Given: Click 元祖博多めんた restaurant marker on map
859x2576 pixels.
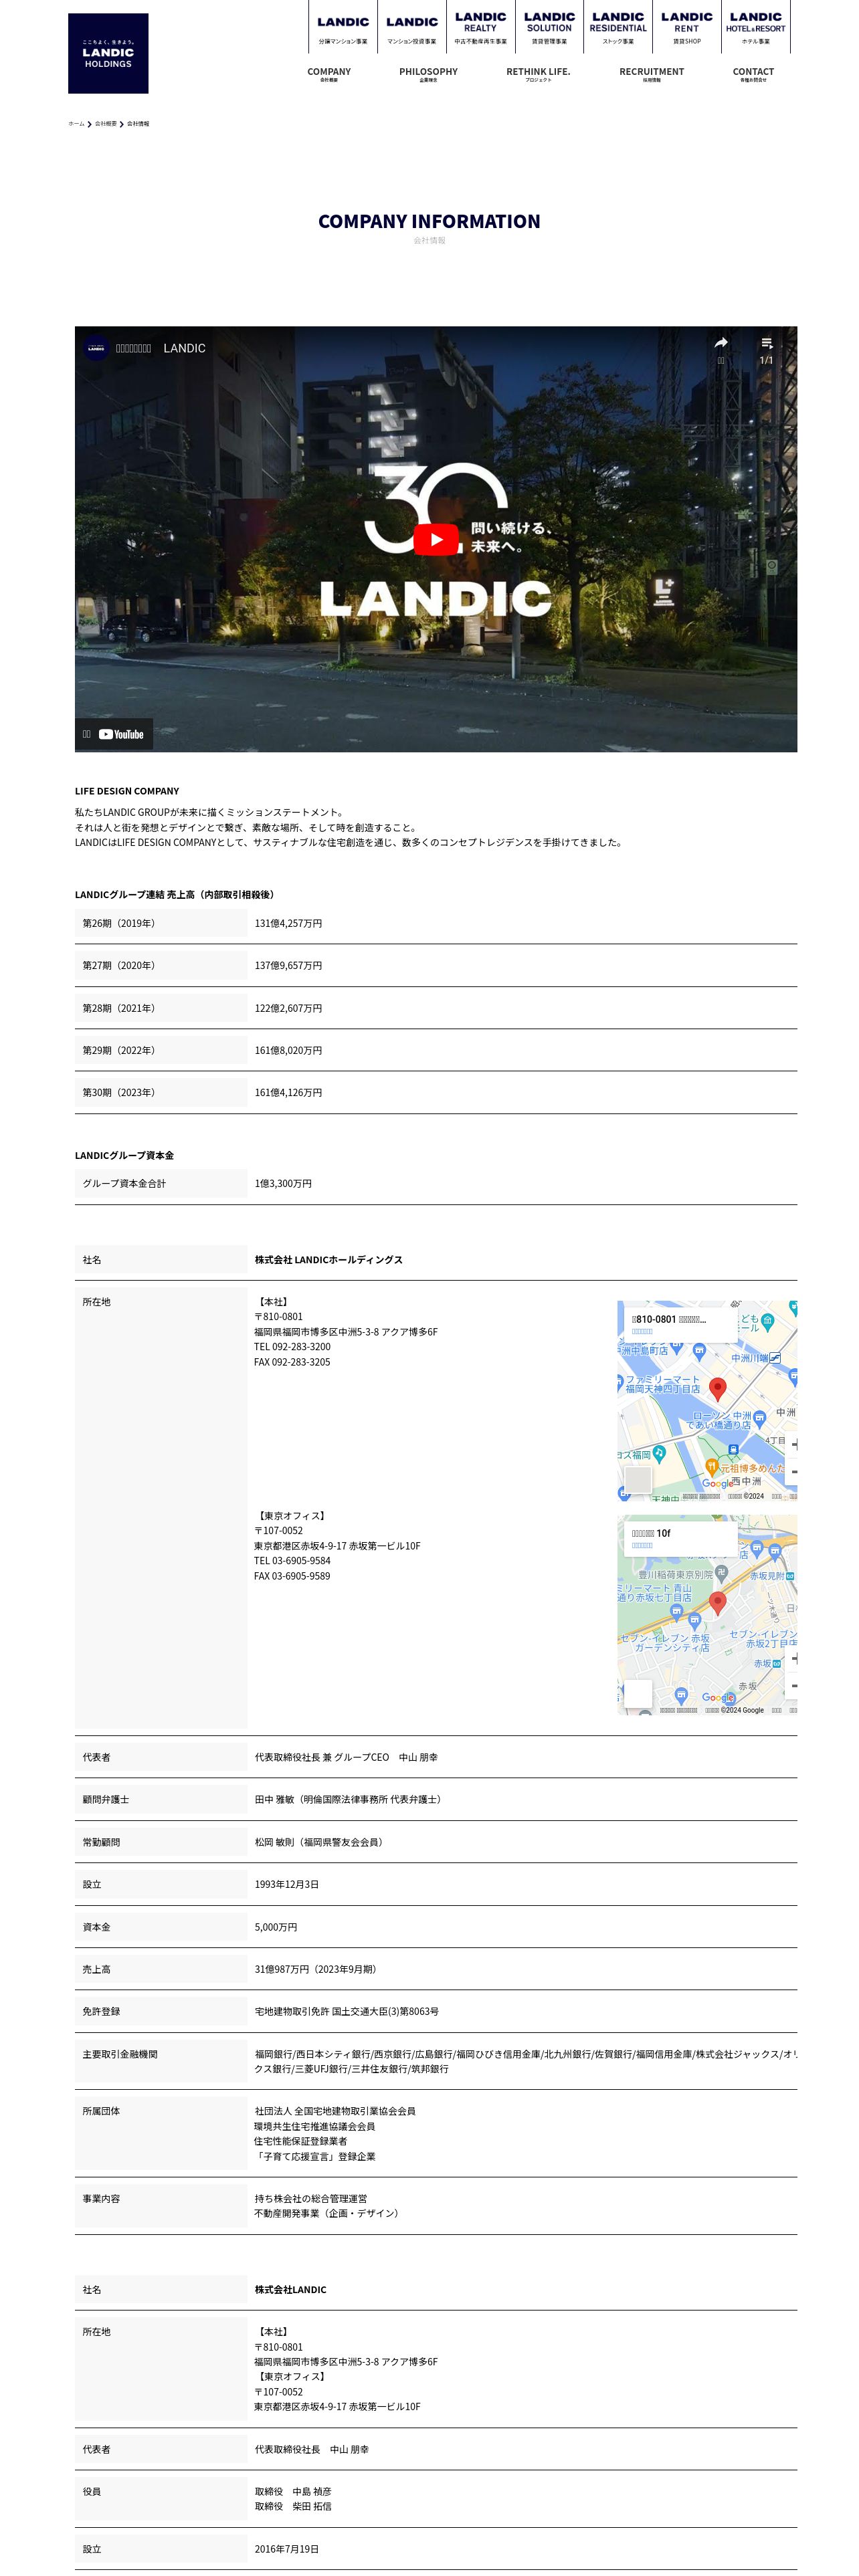Looking at the screenshot, I should (x=711, y=1467).
